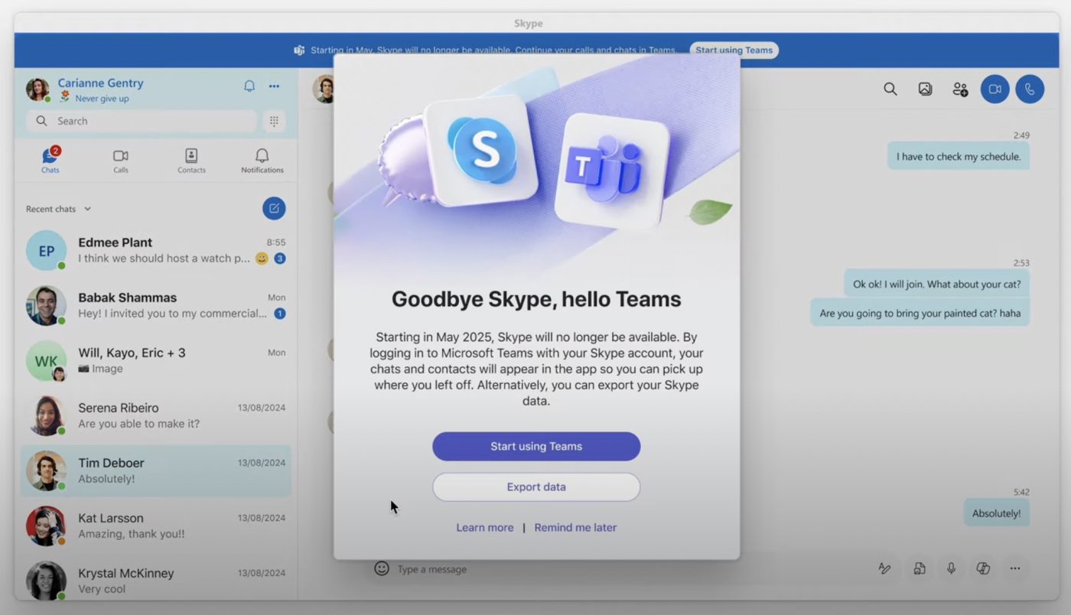
Task: Open the chat gallery icon
Action: 925,89
